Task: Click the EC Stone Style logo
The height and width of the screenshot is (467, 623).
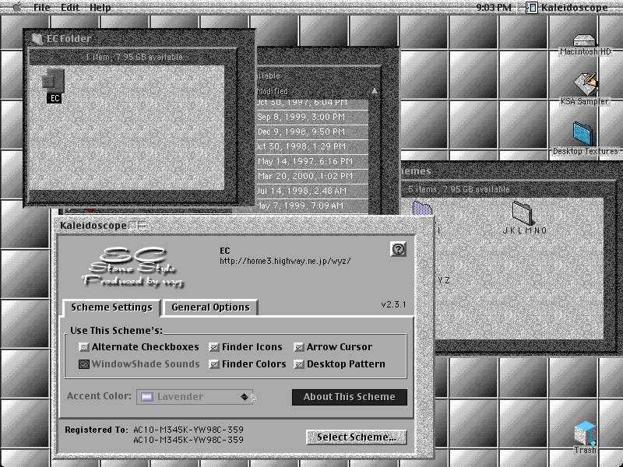Action: point(133,267)
